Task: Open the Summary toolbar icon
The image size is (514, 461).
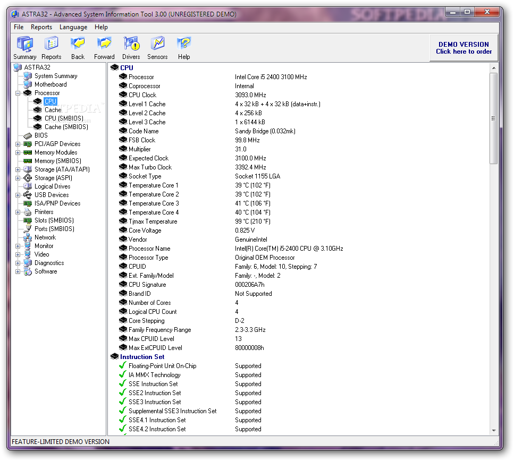Action: [24, 48]
